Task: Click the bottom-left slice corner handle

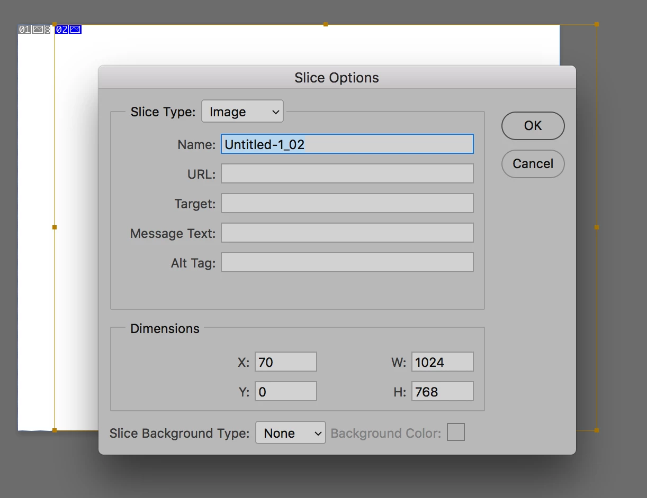Action: (55, 430)
